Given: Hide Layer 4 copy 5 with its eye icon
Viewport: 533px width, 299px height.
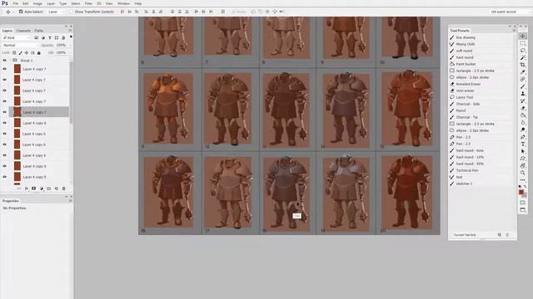Looking at the screenshot, I should [x=5, y=177].
